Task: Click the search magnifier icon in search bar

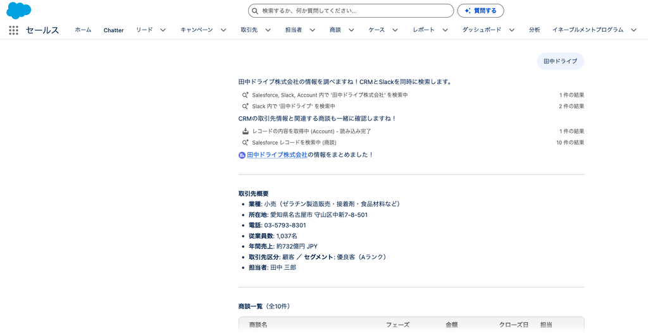Action: coord(255,11)
